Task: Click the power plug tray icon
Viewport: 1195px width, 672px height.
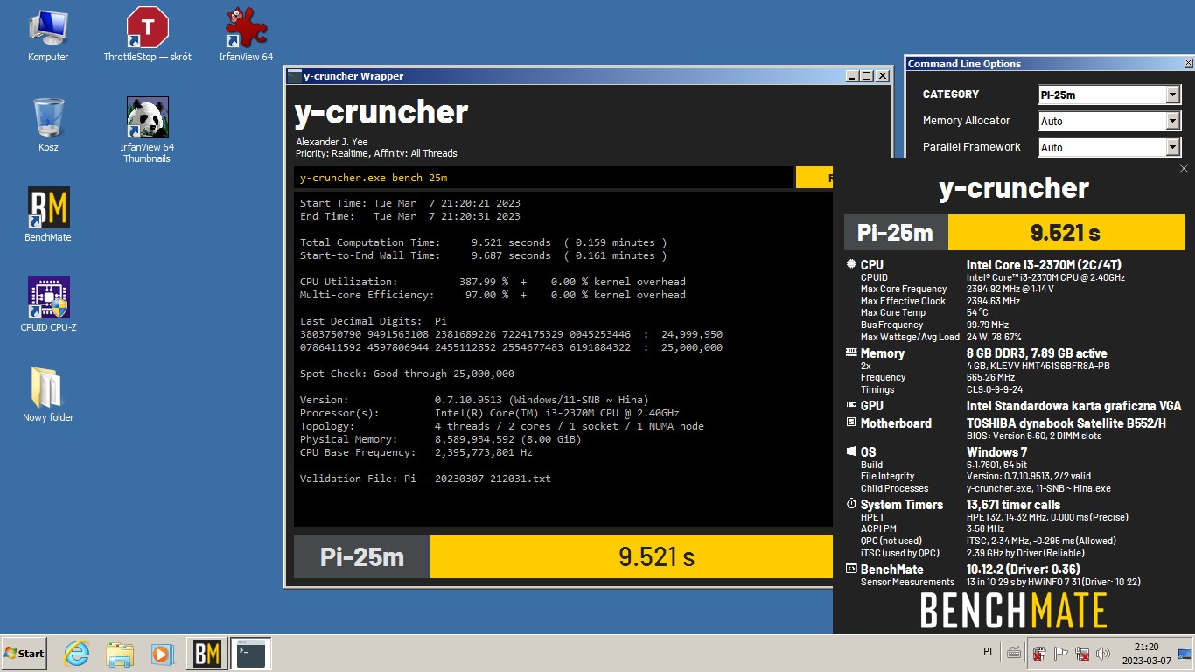Action: click(x=1039, y=654)
